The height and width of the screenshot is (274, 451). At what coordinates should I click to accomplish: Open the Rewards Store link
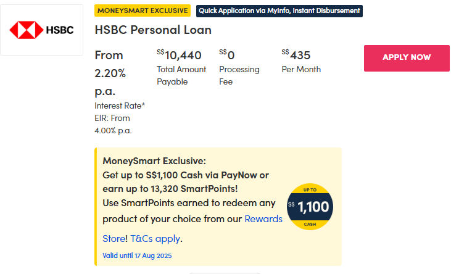pos(263,219)
